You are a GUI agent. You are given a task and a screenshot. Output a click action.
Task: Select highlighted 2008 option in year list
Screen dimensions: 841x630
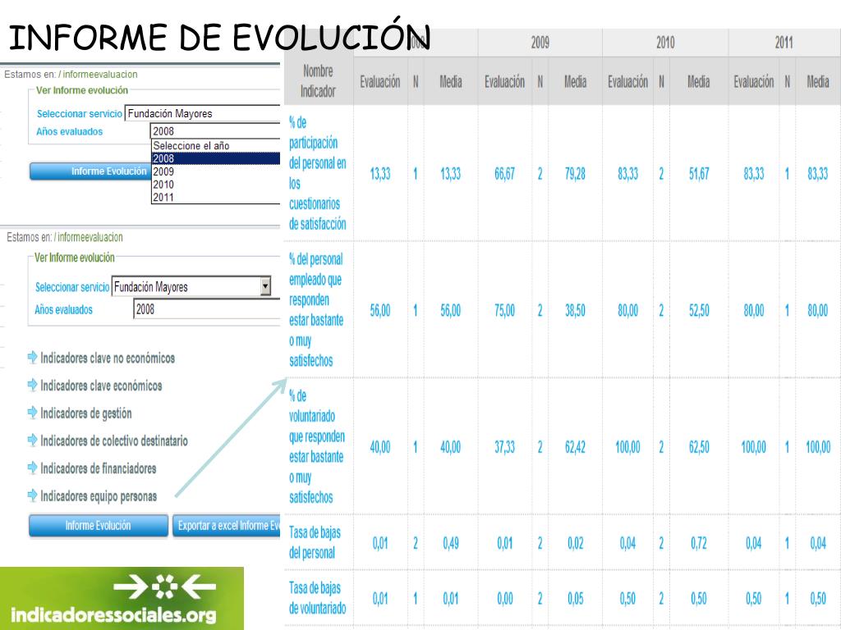click(x=216, y=158)
